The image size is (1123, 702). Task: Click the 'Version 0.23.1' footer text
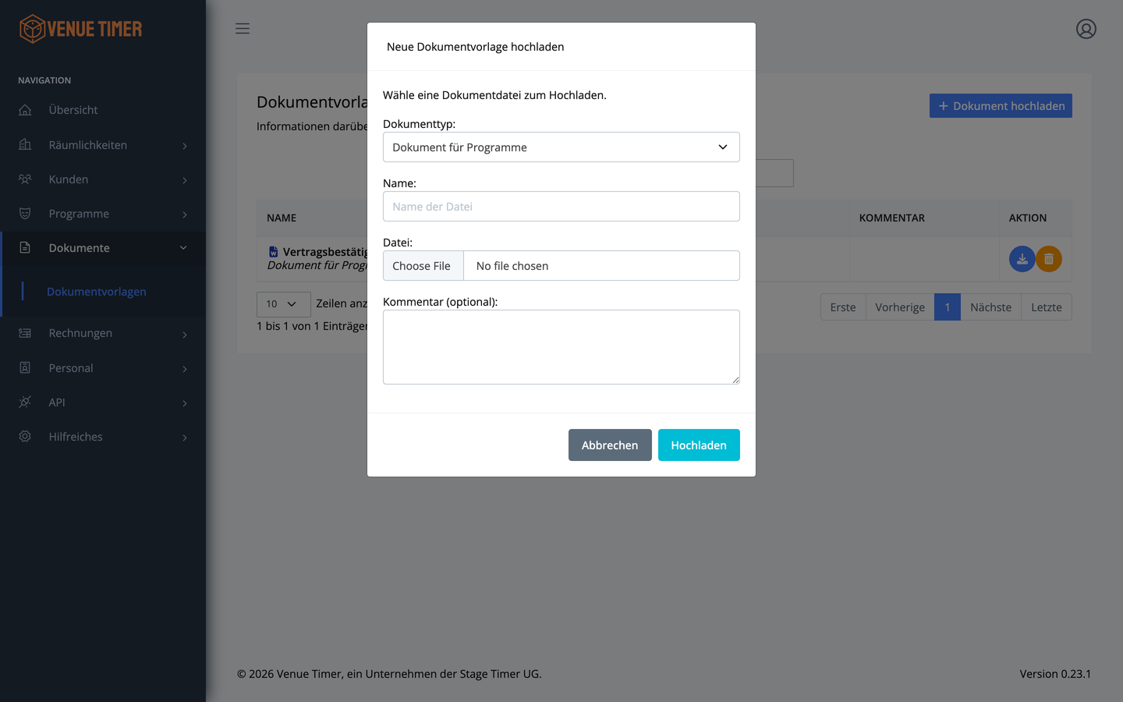coord(1055,674)
